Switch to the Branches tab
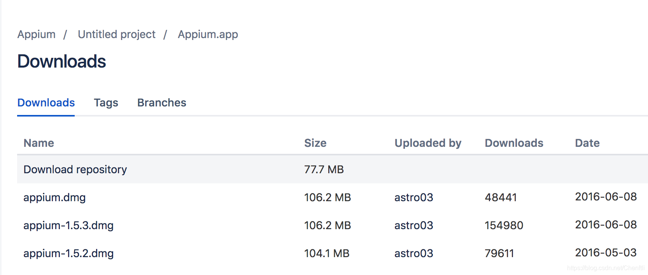This screenshot has height=275, width=648. click(x=162, y=103)
